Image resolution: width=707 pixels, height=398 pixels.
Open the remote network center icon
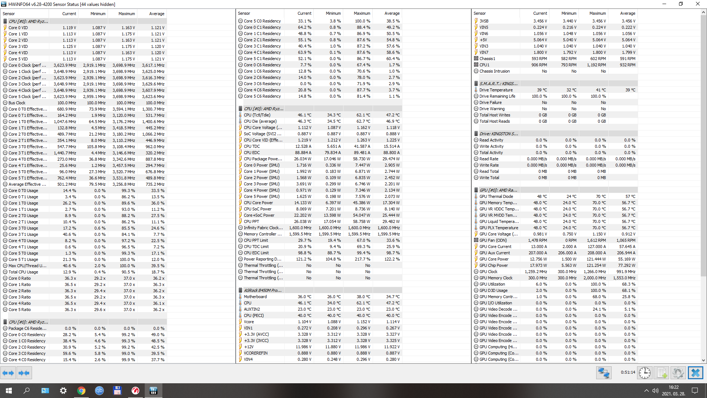604,373
